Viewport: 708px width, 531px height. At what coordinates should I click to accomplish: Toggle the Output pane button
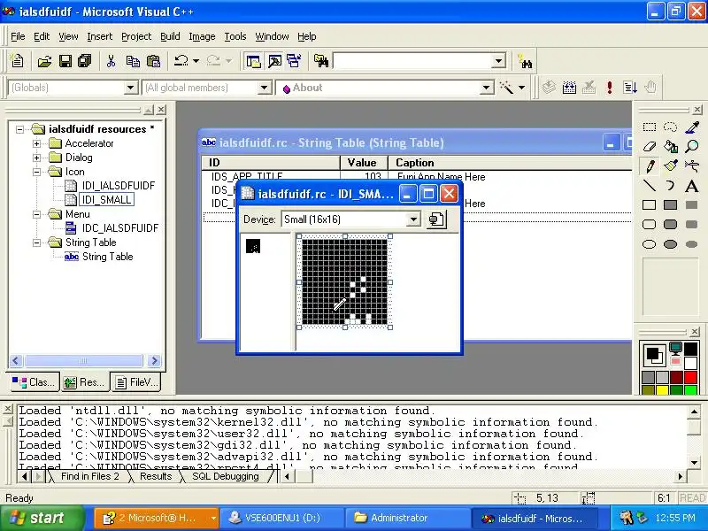tap(274, 61)
